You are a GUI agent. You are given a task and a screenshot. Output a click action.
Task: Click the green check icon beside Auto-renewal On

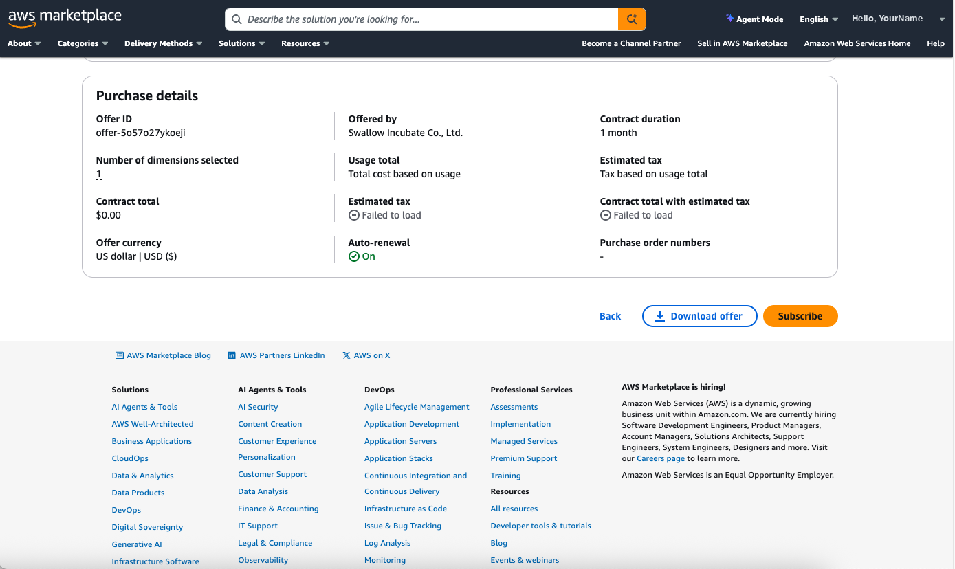point(354,256)
